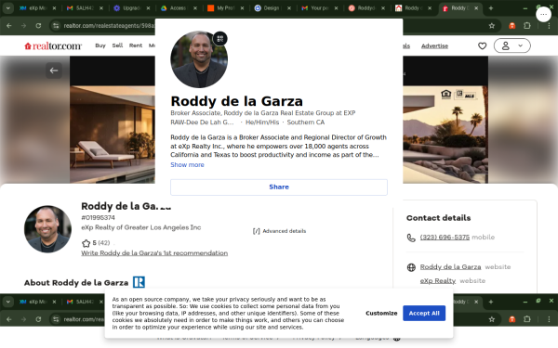Switch to the My Prof browser tab
This screenshot has width=558, height=348.
click(x=226, y=7)
